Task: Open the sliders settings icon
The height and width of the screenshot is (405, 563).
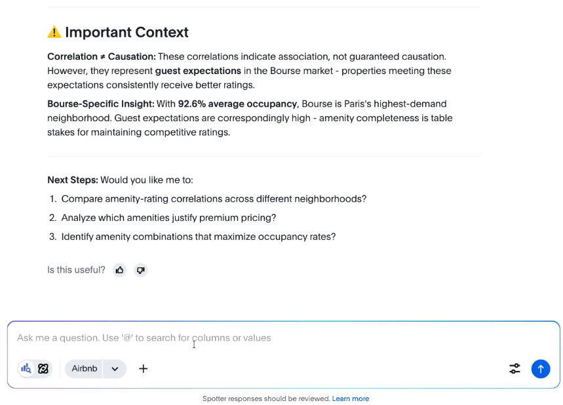Action: 514,368
